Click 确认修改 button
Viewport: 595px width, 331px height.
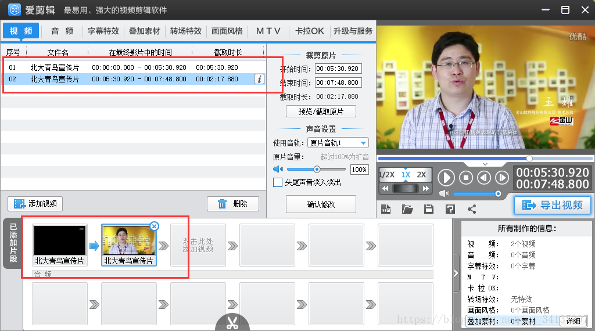point(321,204)
